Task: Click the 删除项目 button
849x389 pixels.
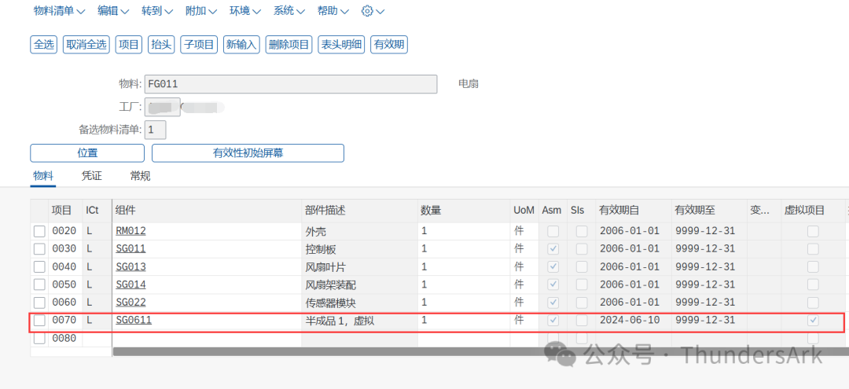Action: pyautogui.click(x=289, y=45)
